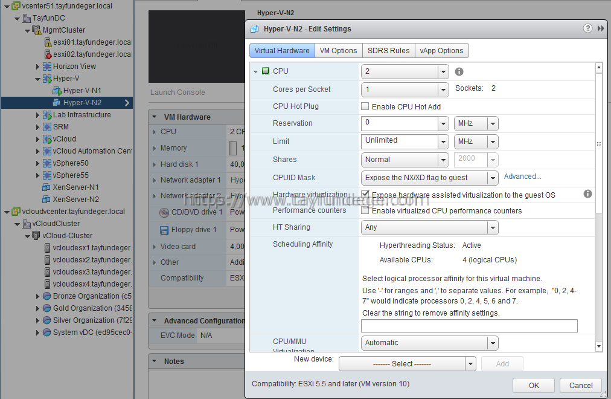Screen dimensions: 611x399
Task: Click the Gold Organization resource pool icon
Action: pyautogui.click(x=46, y=308)
